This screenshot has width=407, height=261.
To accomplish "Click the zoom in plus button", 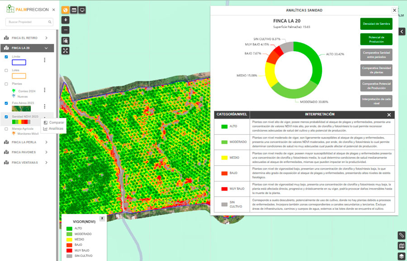I will [x=66, y=20].
